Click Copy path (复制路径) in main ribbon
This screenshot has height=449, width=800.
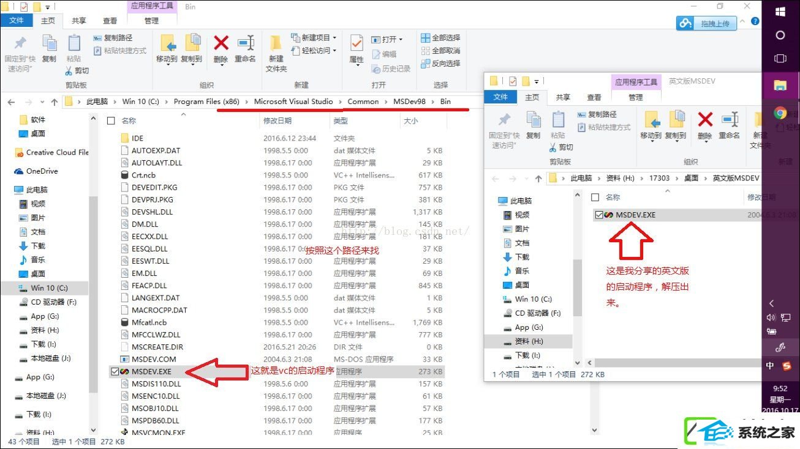113,38
